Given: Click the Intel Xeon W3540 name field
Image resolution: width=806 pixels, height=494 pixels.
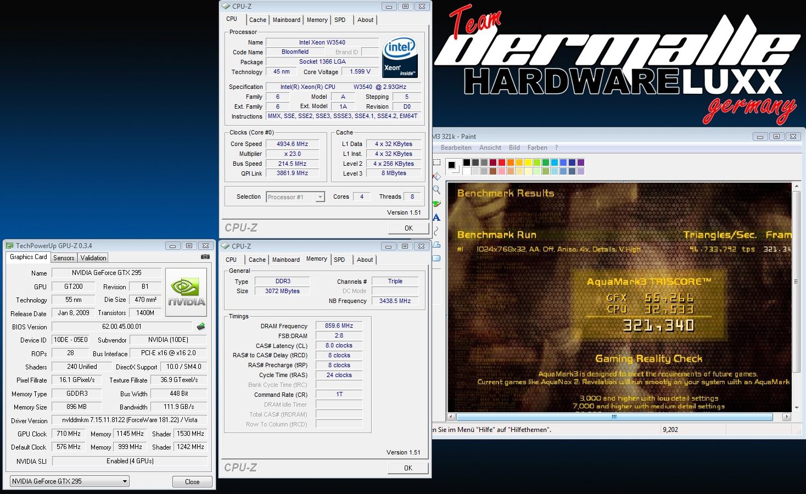Looking at the screenshot, I should point(322,42).
